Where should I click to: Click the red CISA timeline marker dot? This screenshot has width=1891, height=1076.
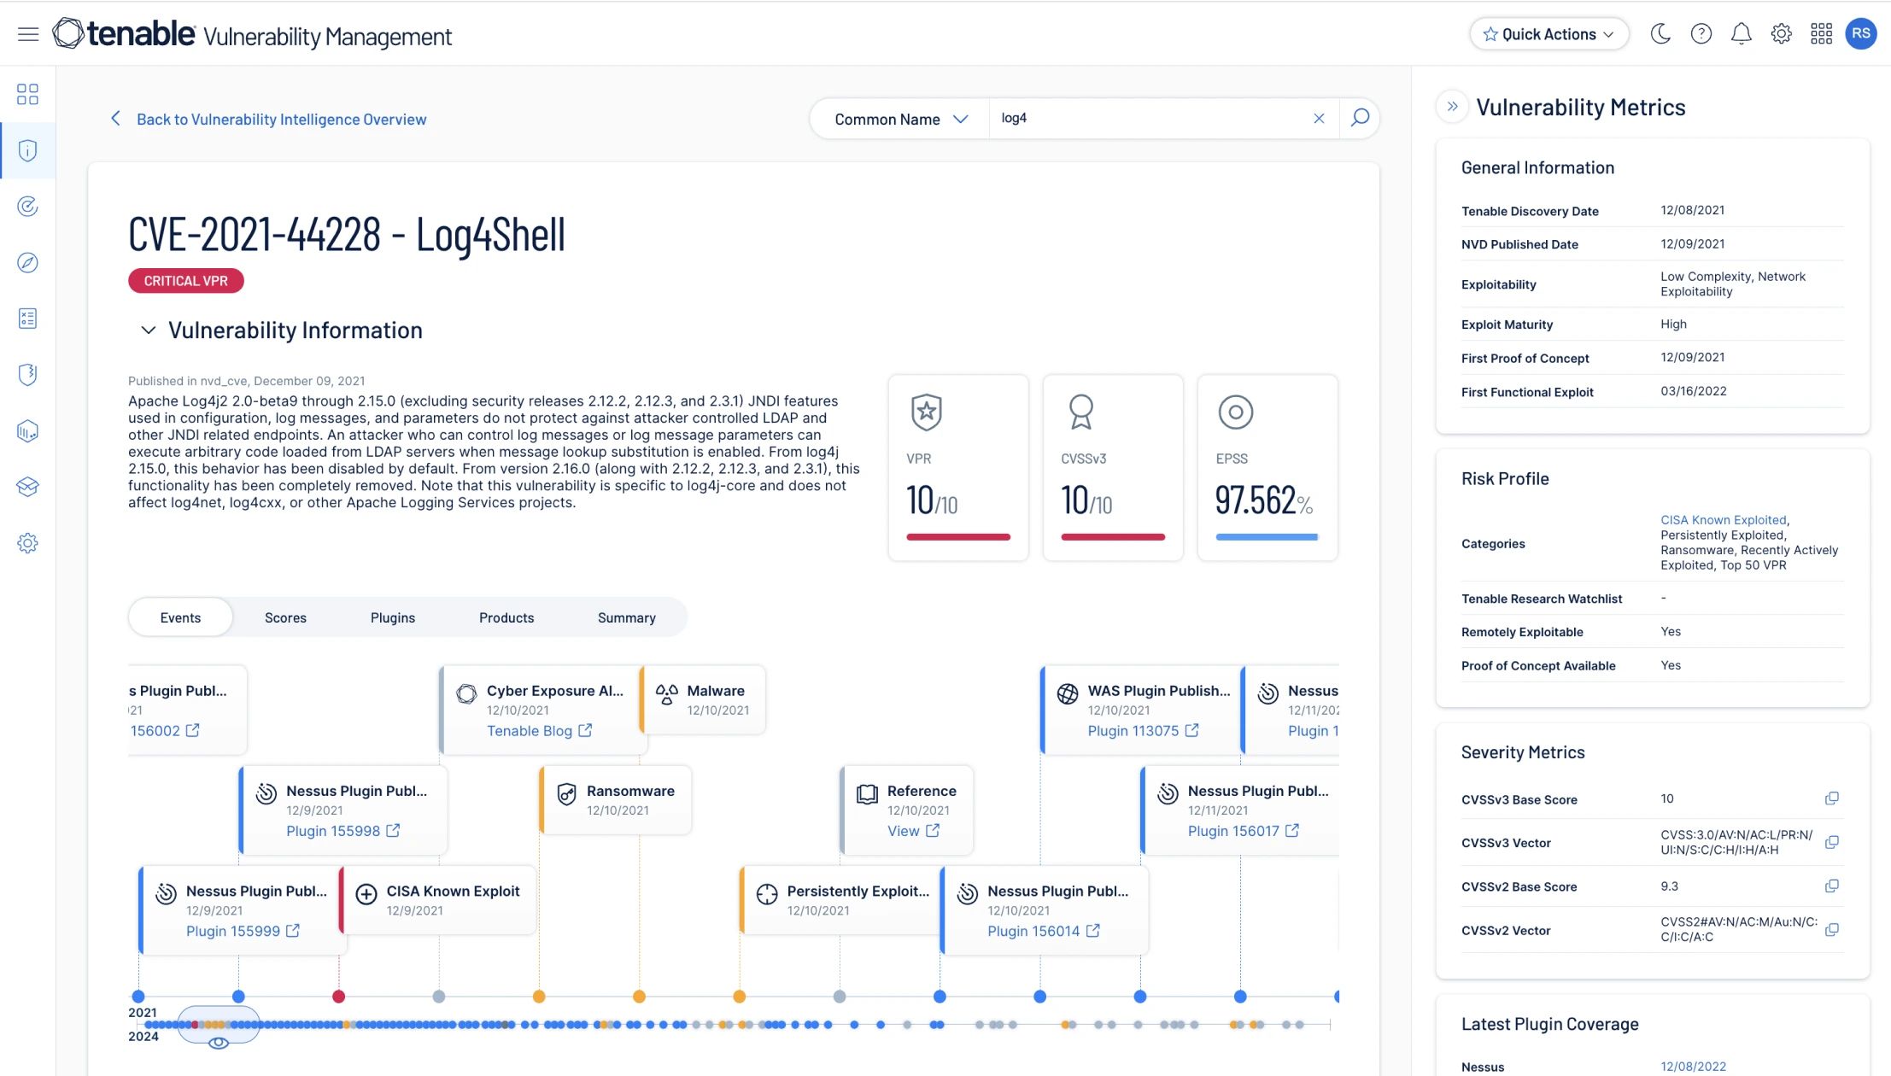(338, 997)
